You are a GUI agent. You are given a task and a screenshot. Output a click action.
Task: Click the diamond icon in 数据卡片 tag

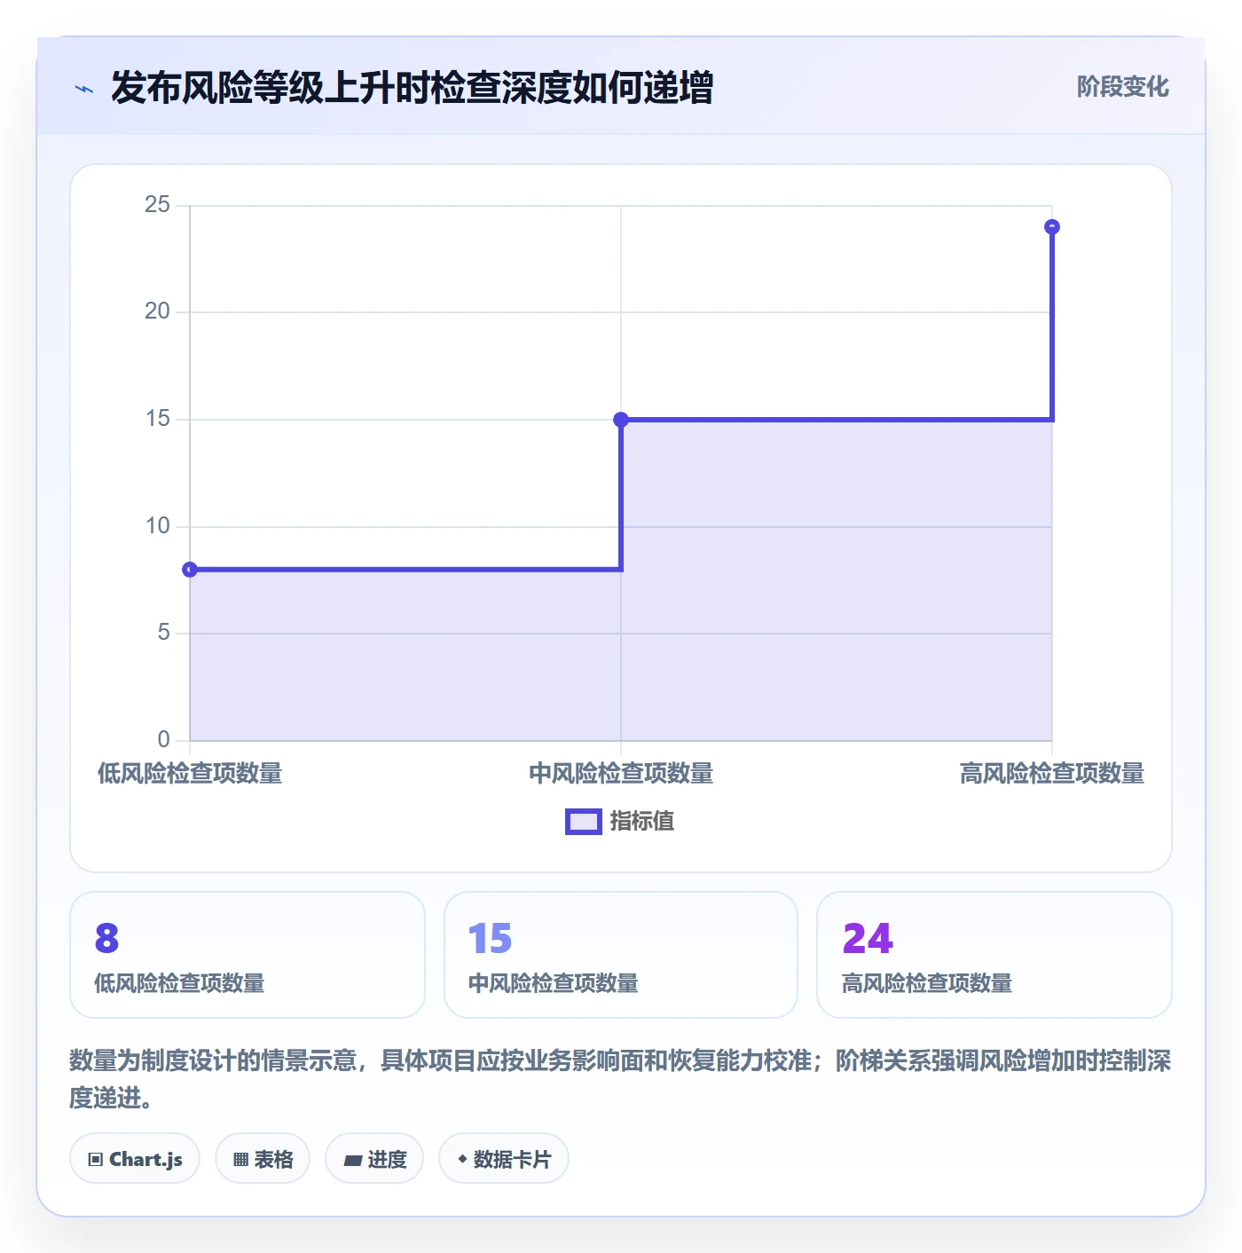[462, 1159]
